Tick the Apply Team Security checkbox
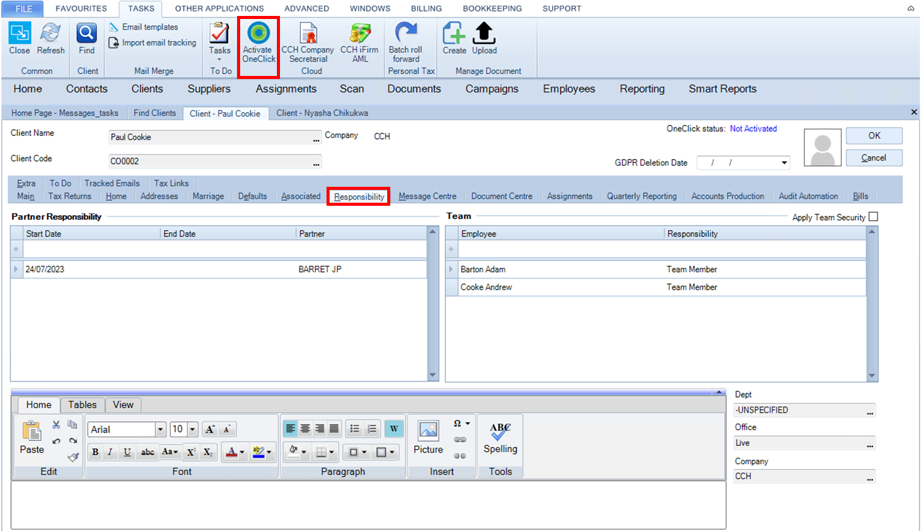This screenshot has height=531, width=922. click(874, 217)
